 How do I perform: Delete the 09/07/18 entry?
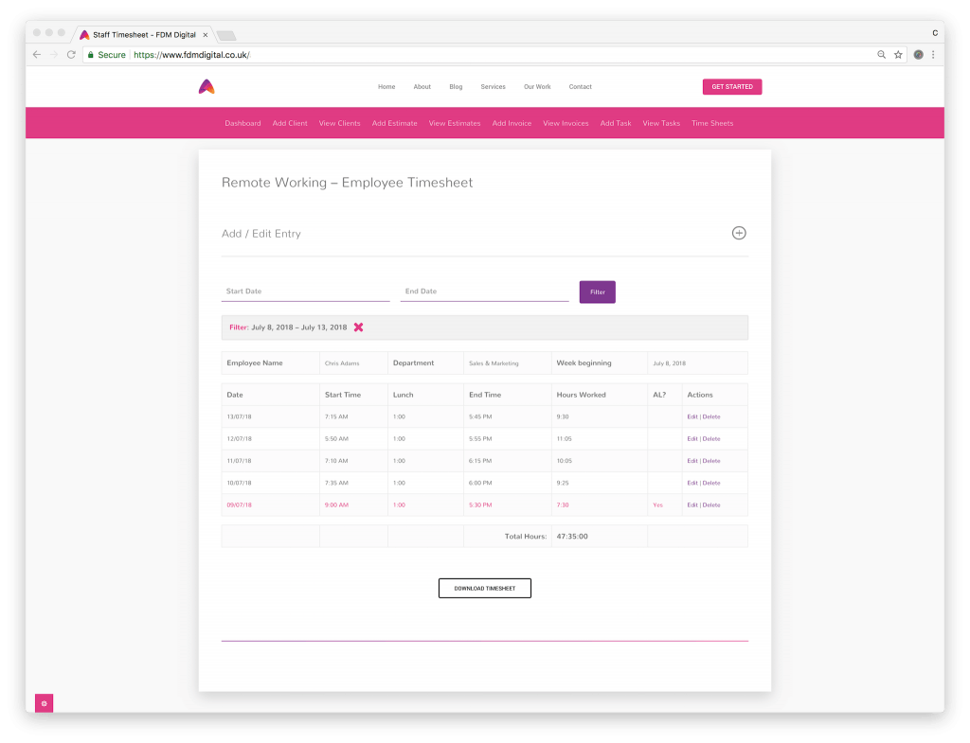pos(710,504)
